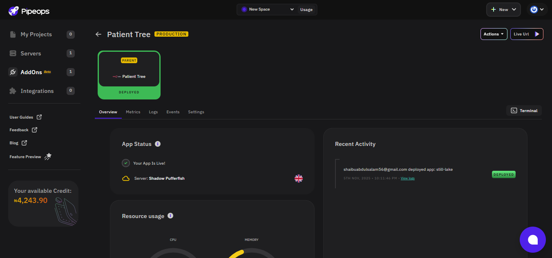552x258 pixels.
Task: Click Shadow Pufferfish server name
Action: (x=167, y=179)
